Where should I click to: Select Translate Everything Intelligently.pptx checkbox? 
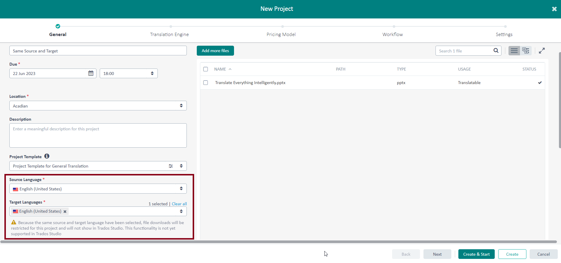point(206,83)
